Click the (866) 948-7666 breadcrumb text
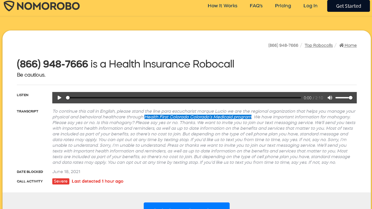Viewport: 372px width, 209px height. pyautogui.click(x=283, y=45)
